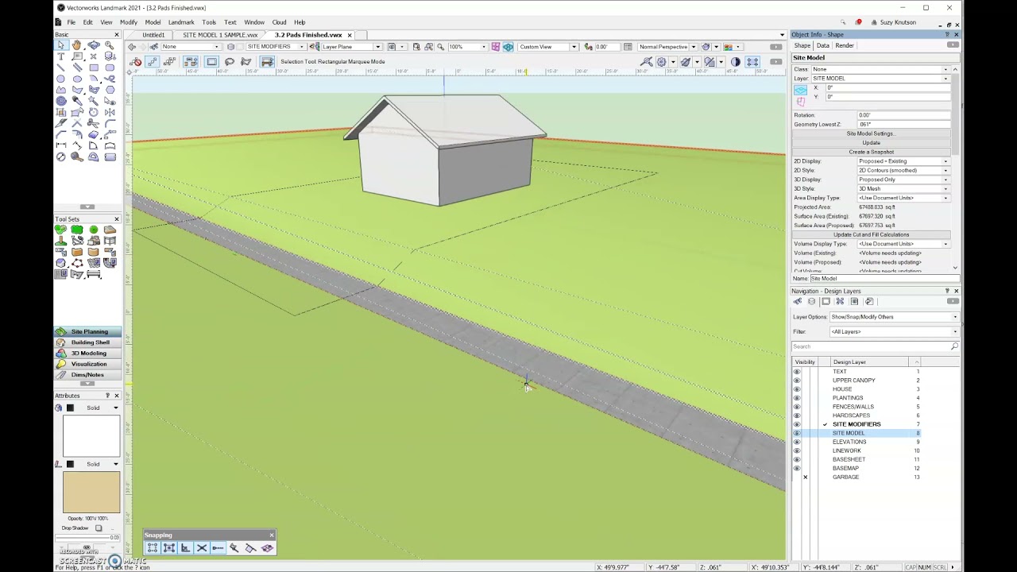Open the Layer Options dropdown

[894, 317]
